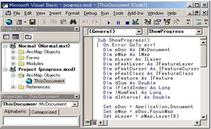Open the ShowProgress procedure dropdown
Viewport: 211px width, 129px height.
[x=199, y=32]
